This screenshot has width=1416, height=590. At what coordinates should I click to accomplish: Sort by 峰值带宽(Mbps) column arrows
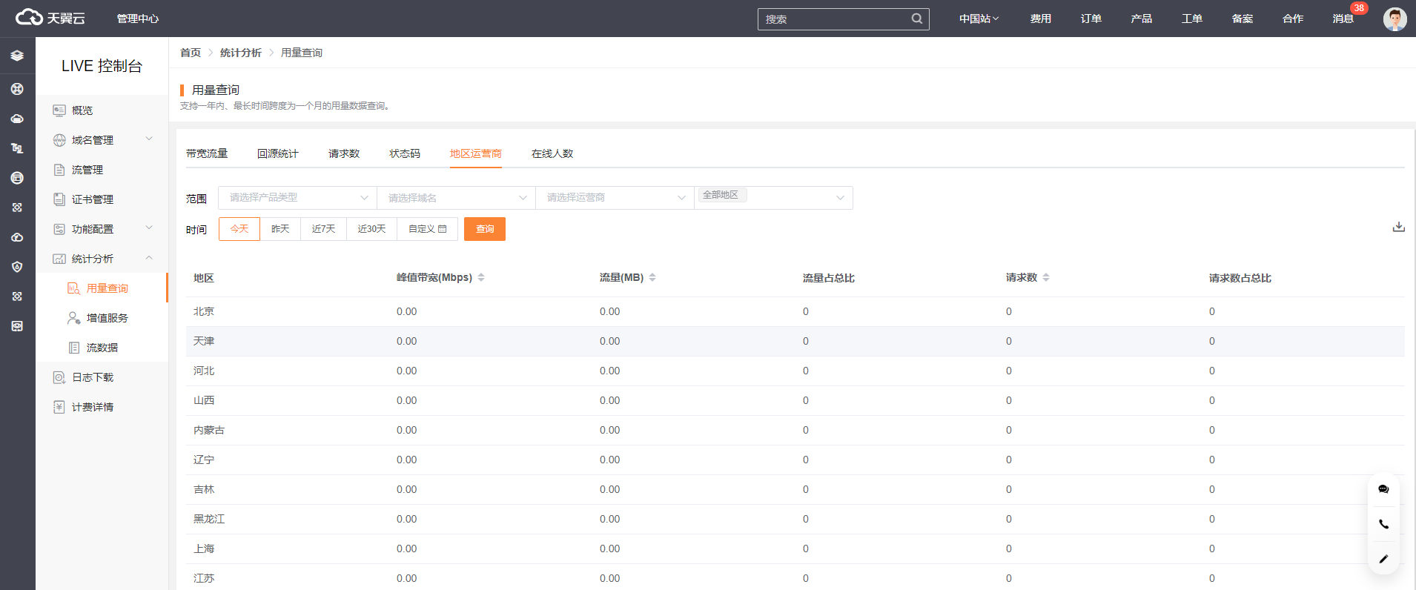tap(481, 277)
